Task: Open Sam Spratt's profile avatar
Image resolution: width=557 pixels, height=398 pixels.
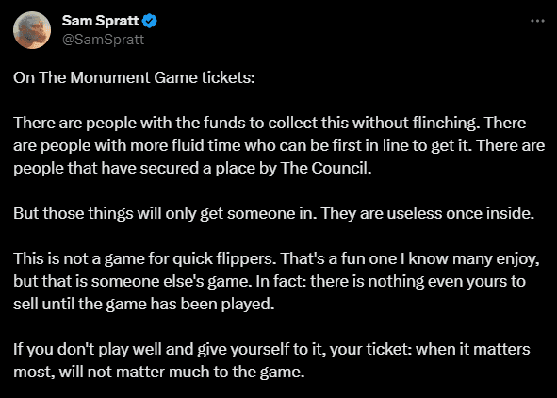Action: coord(32,30)
